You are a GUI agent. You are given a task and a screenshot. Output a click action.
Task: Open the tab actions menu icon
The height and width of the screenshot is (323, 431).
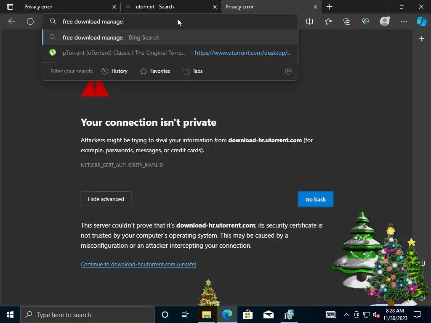click(10, 7)
